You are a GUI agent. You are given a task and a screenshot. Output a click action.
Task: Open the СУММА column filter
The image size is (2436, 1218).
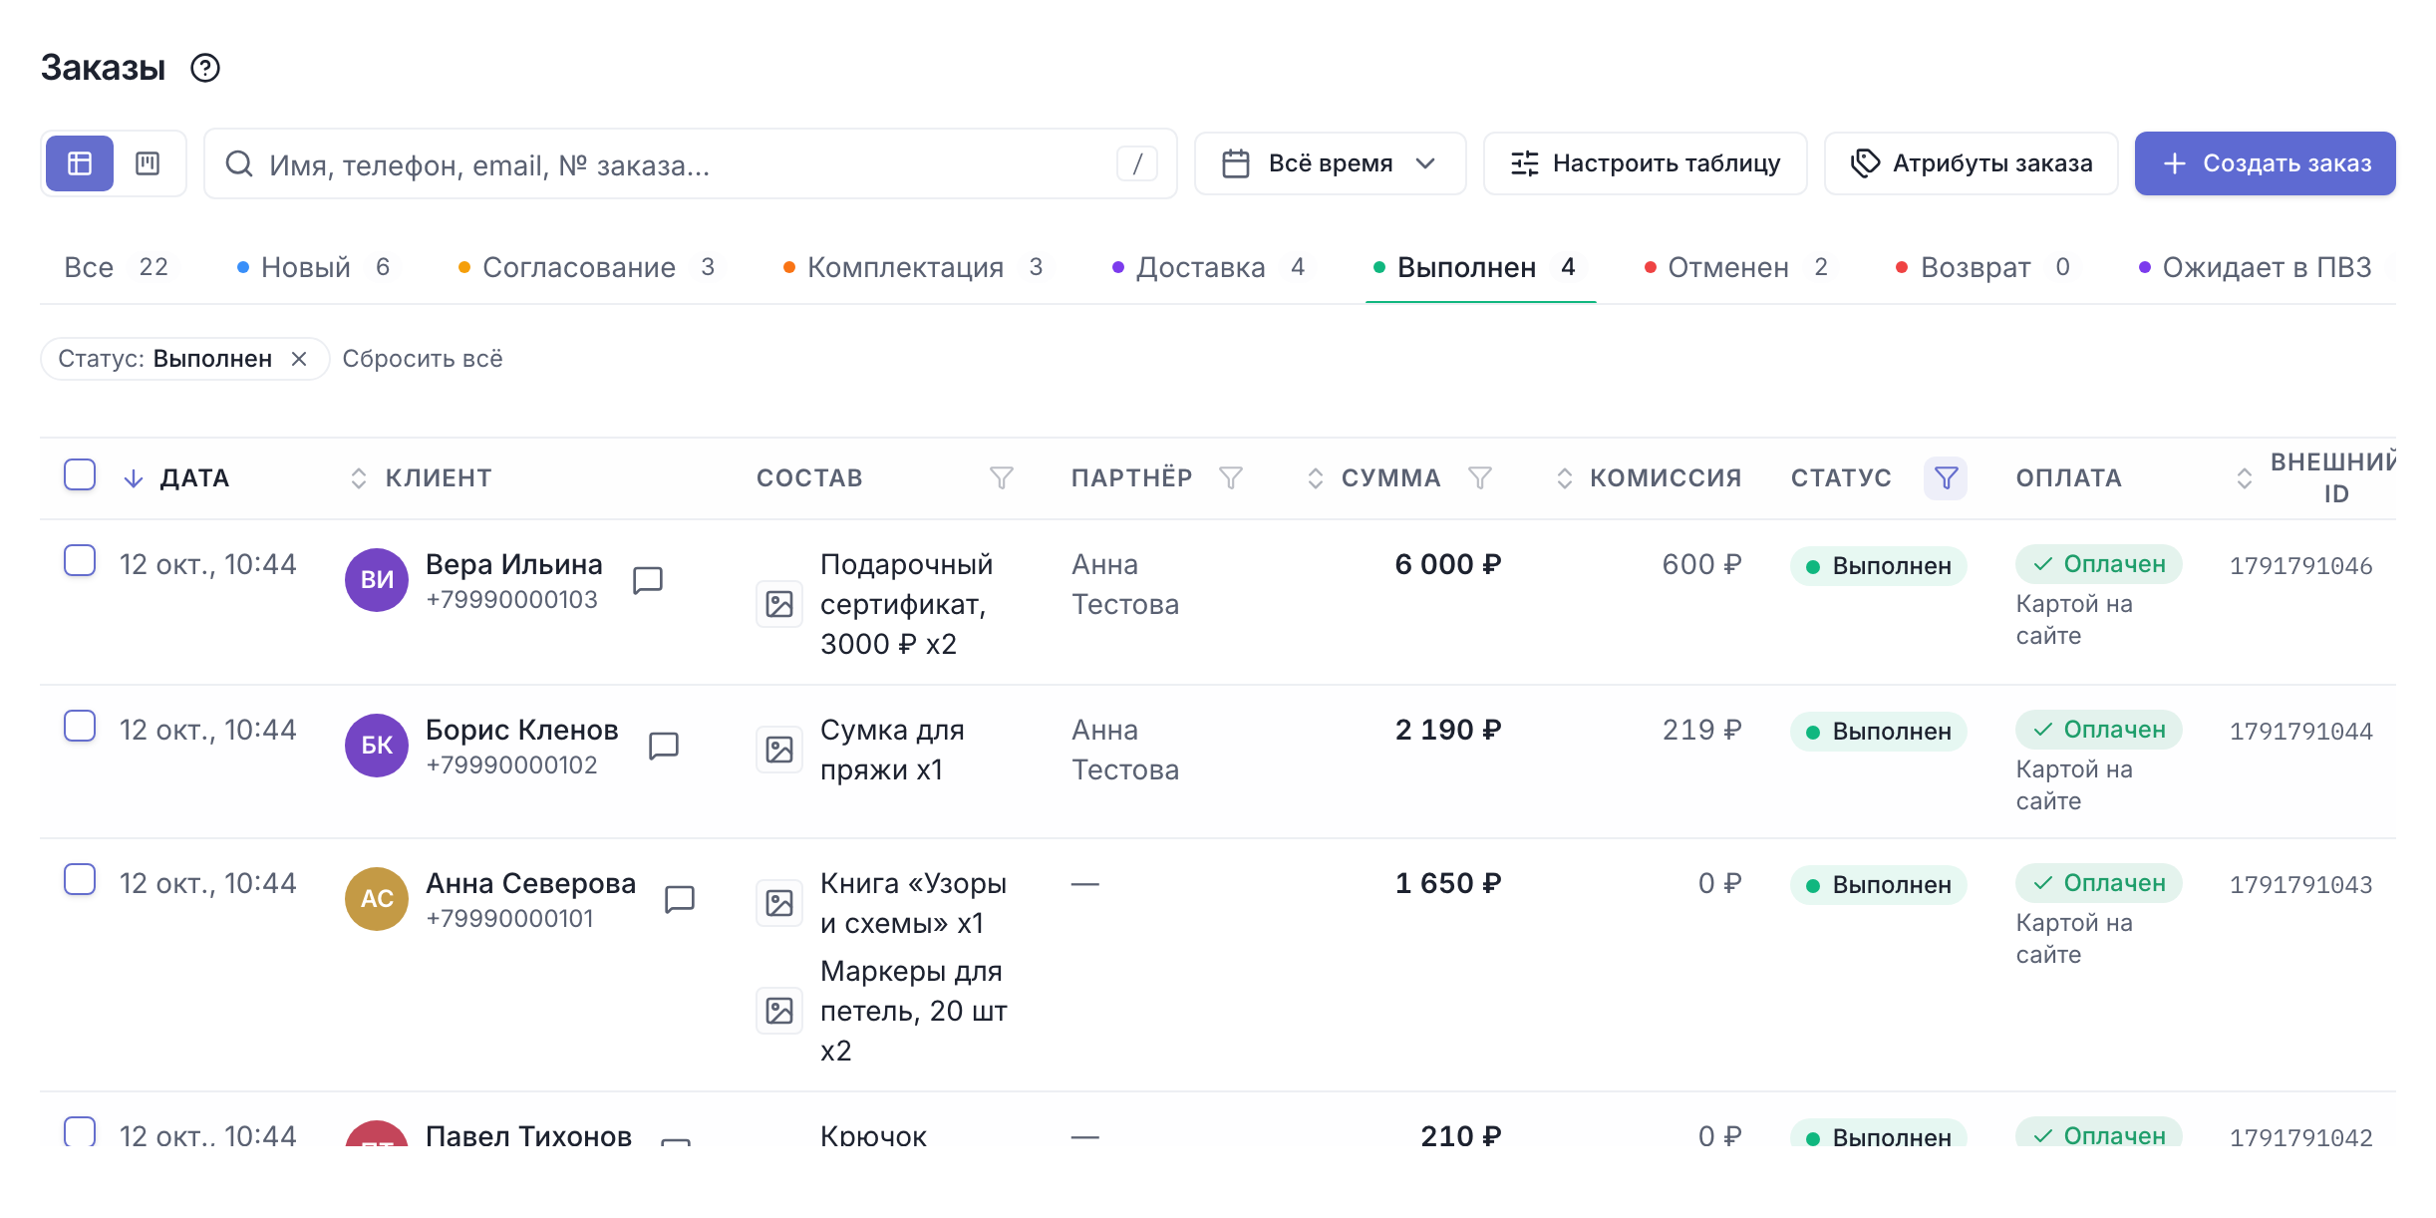click(x=1480, y=478)
